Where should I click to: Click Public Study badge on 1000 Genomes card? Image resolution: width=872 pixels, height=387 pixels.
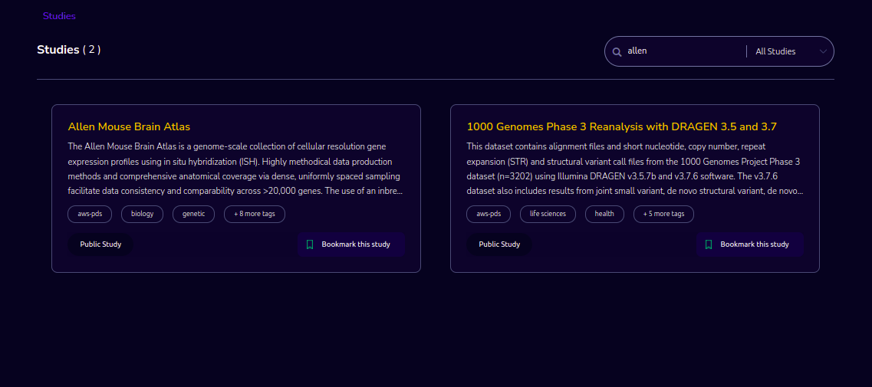[x=499, y=244]
